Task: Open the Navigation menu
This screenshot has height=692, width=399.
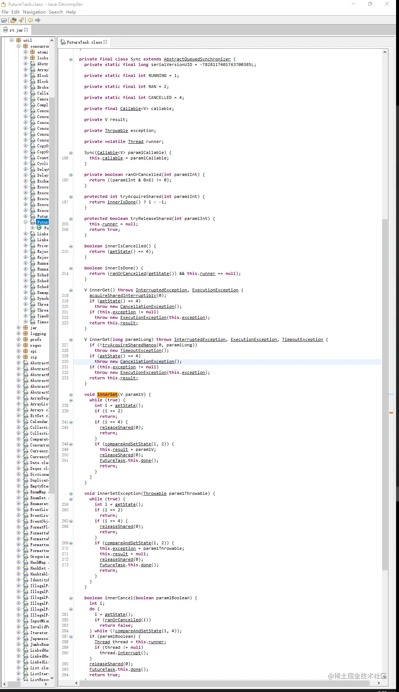Action: (34, 12)
